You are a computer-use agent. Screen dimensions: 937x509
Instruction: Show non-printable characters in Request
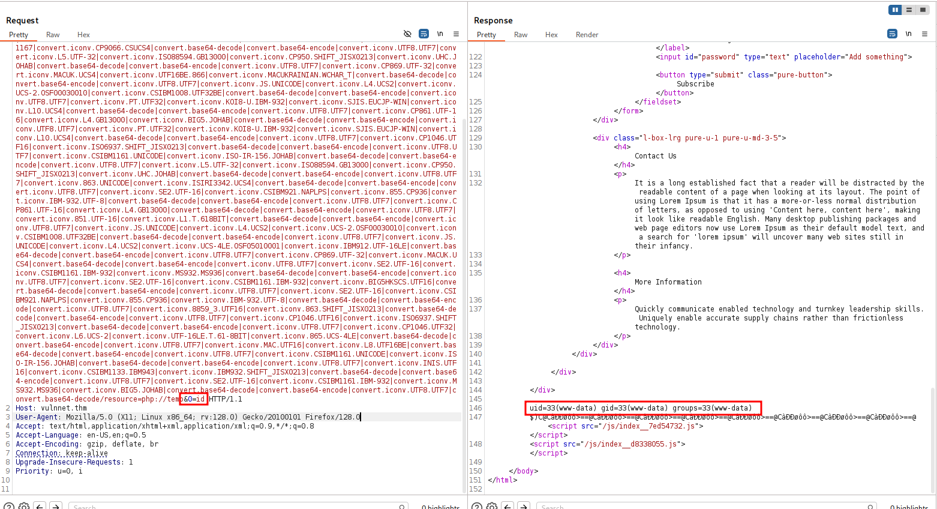coord(440,34)
